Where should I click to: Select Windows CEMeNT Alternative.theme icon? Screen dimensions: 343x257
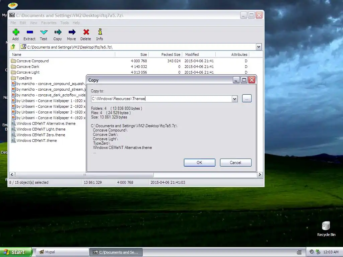(13, 123)
